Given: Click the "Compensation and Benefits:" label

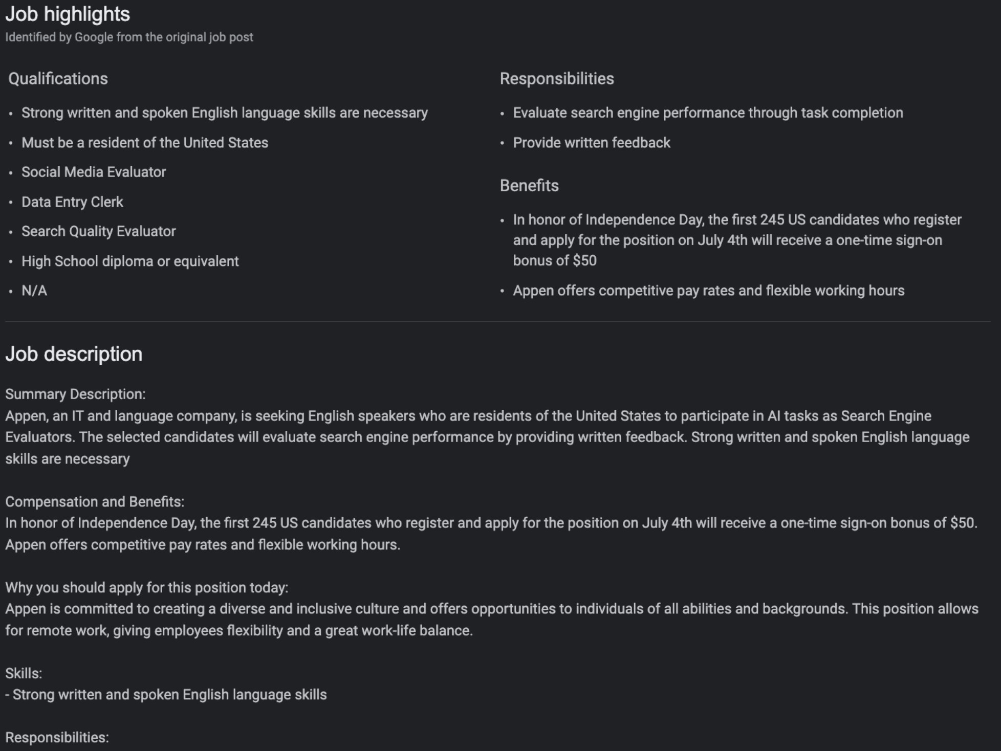Looking at the screenshot, I should pyautogui.click(x=95, y=502).
